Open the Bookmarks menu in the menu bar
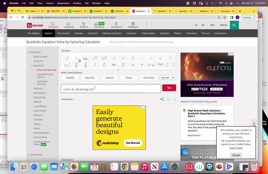This screenshot has height=174, width=268. click(63, 3)
